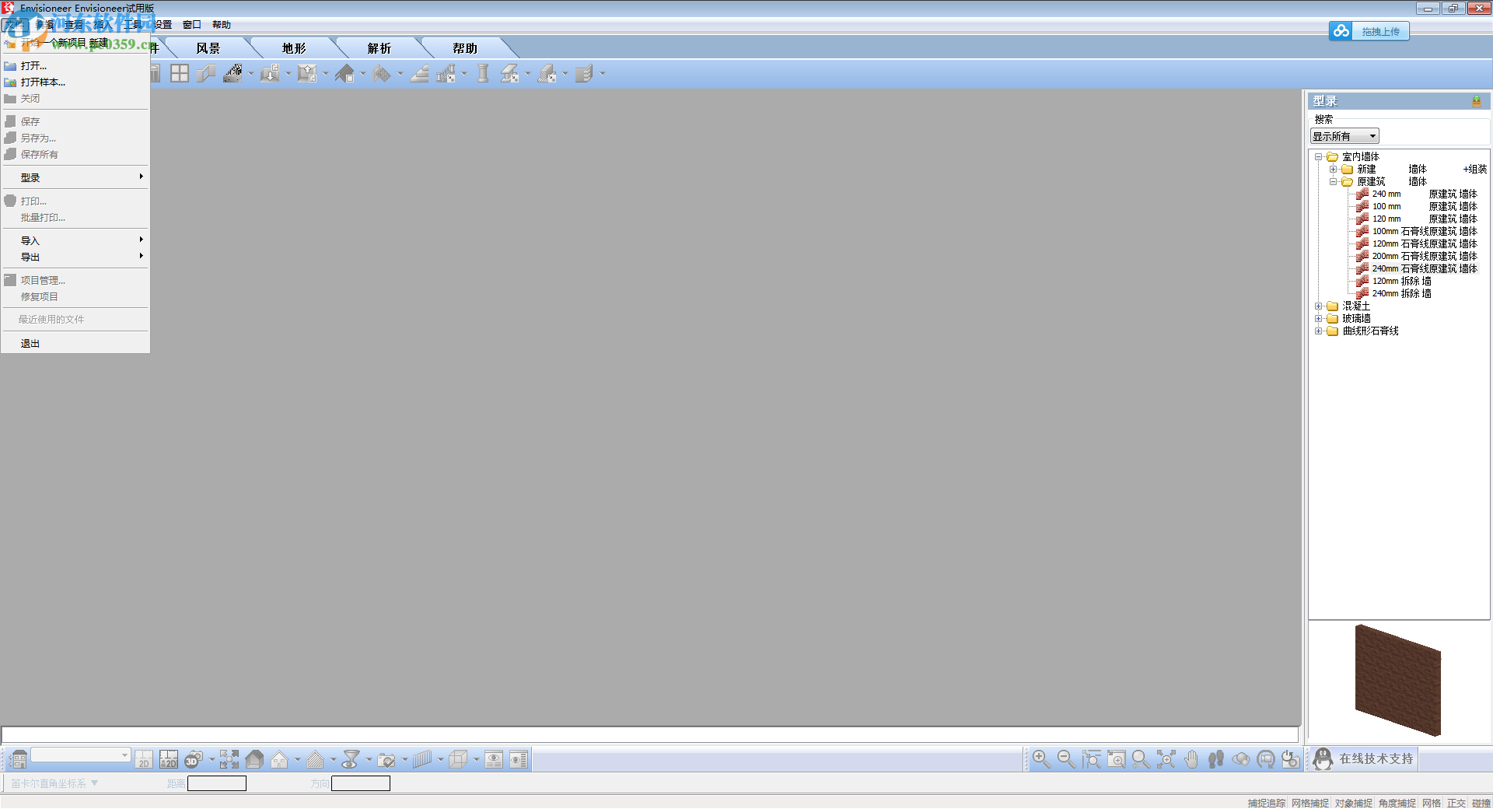
Task: Click the zoom in magnifier icon
Action: [x=1041, y=759]
